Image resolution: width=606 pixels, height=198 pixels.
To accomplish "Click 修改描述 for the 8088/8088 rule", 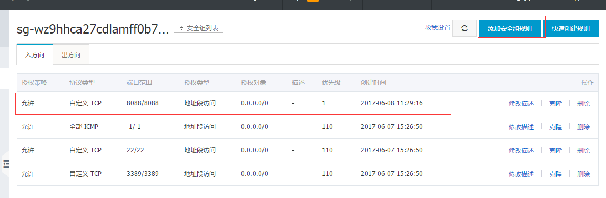I will [521, 103].
